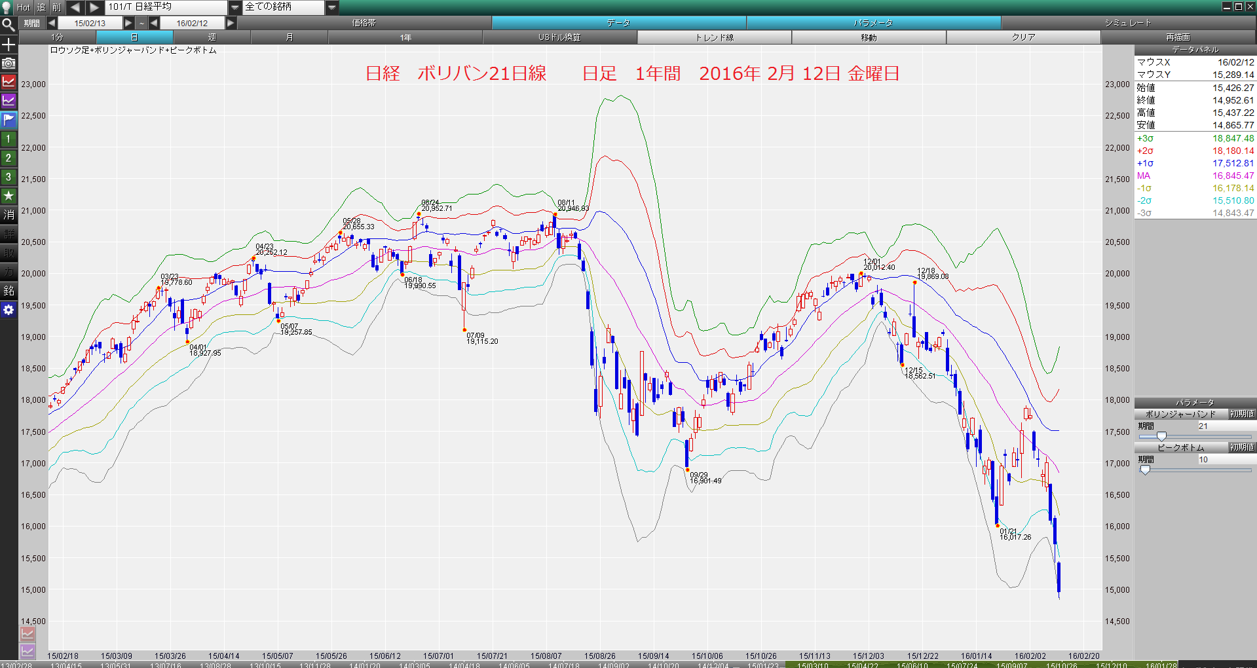Open settings via blue gear icon

[x=9, y=310]
